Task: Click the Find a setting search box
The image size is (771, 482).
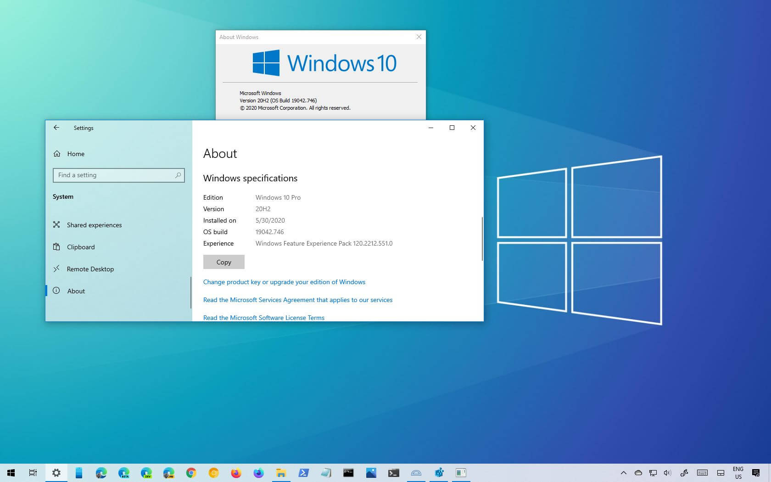Action: click(118, 175)
